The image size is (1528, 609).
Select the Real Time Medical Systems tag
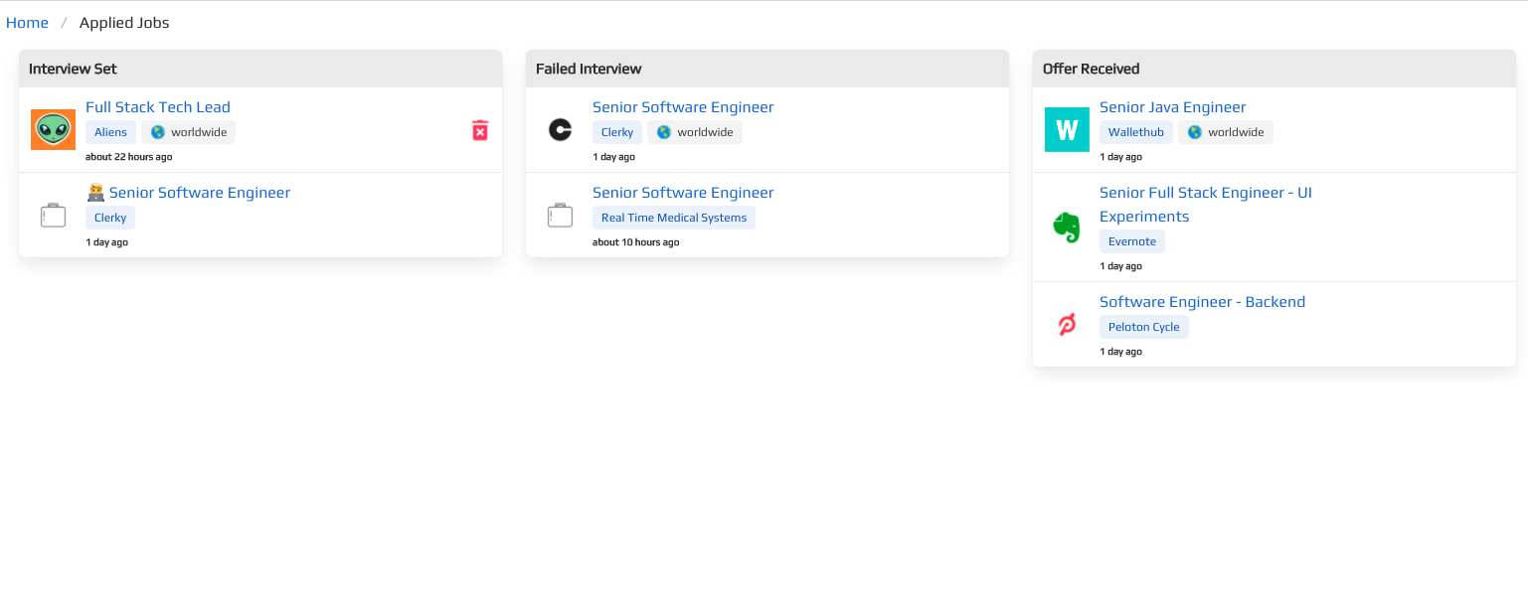point(673,218)
